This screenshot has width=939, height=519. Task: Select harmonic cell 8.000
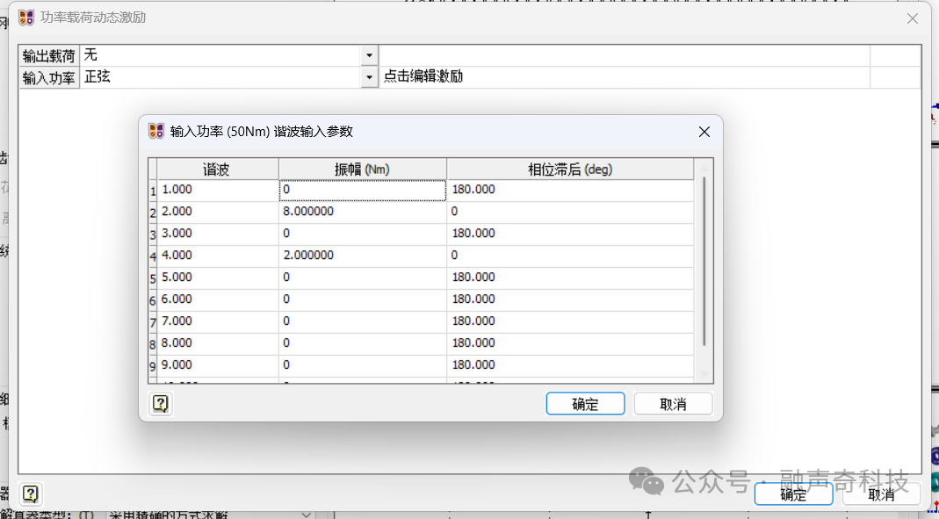pyautogui.click(x=217, y=343)
